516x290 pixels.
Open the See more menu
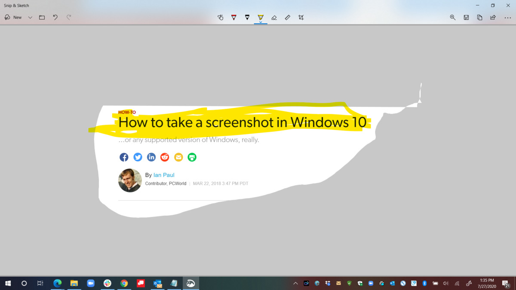pyautogui.click(x=508, y=17)
